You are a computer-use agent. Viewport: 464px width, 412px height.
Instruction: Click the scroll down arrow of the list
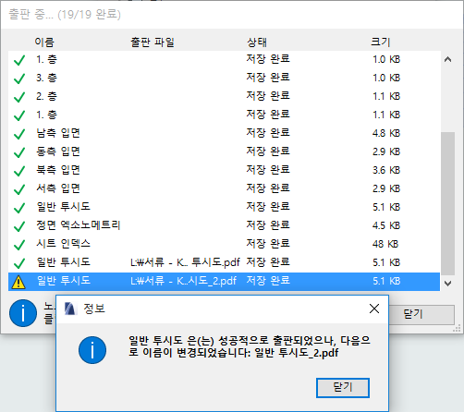point(447,283)
